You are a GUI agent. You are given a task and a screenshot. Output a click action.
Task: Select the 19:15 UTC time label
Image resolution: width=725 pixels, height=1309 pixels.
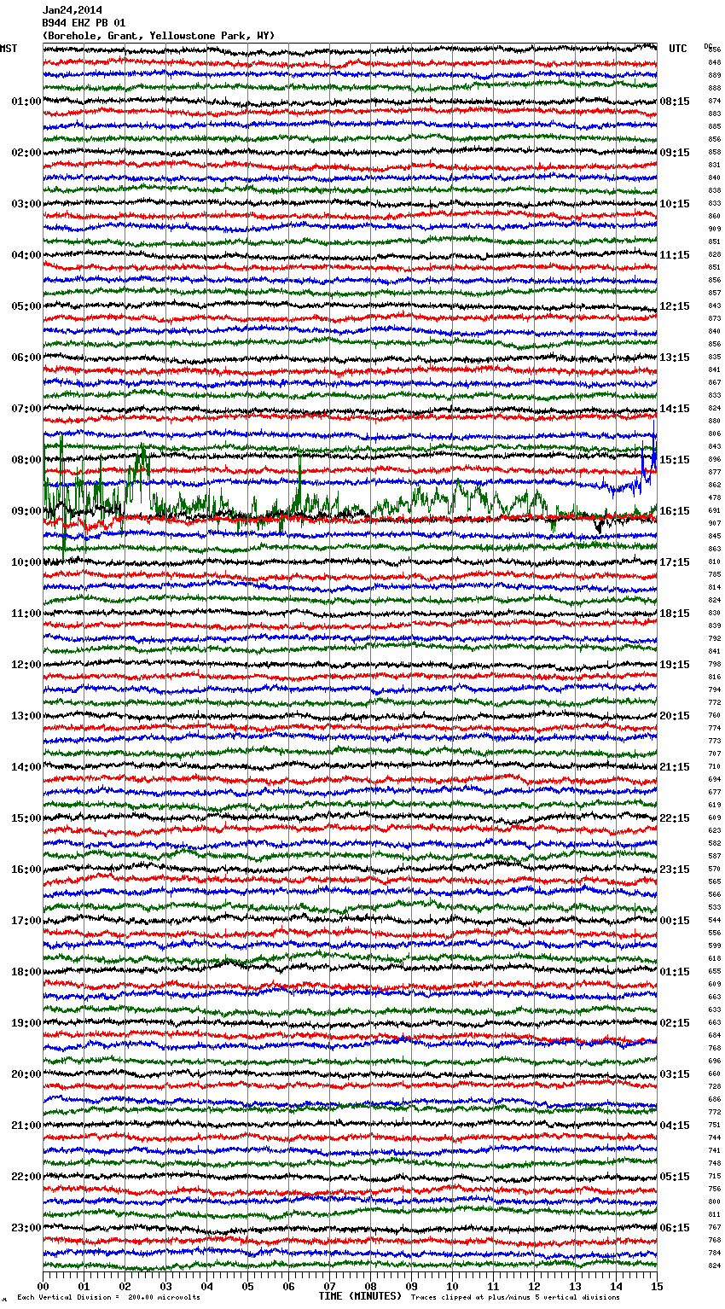click(x=675, y=665)
